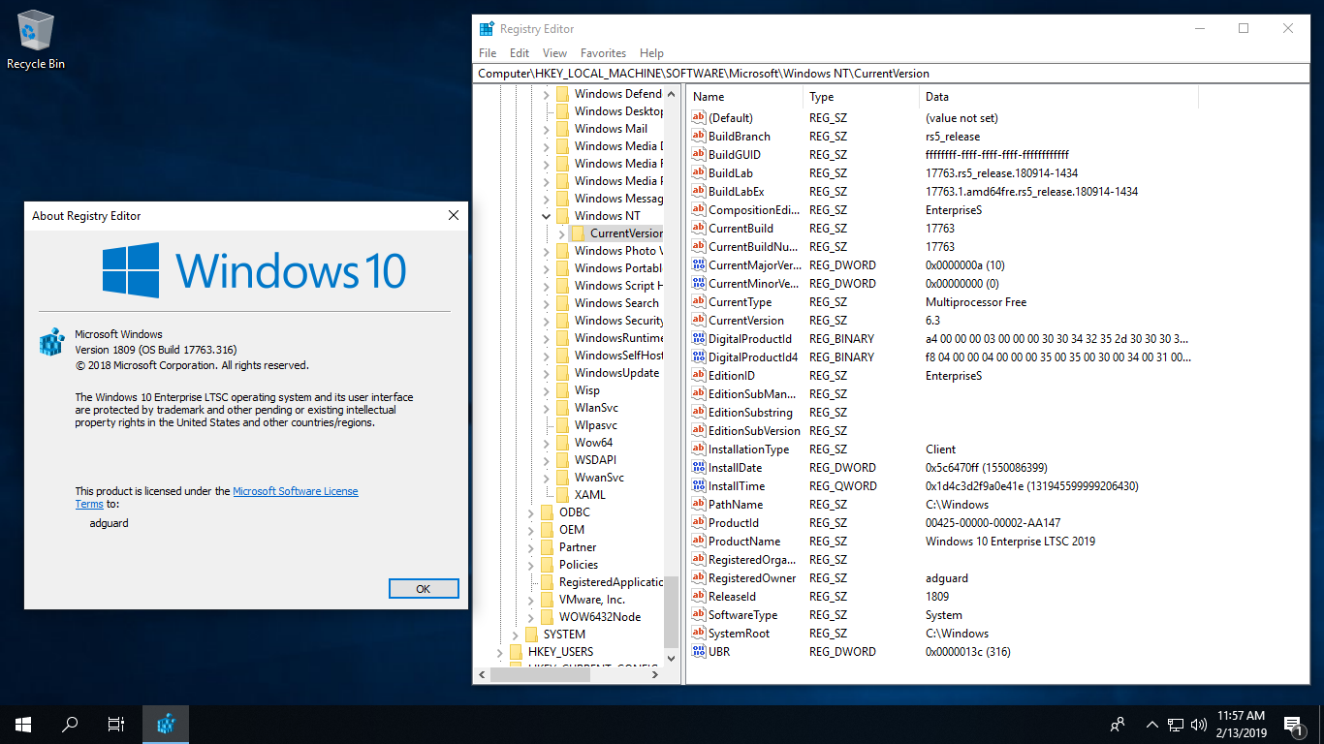Expand the OEM key

click(530, 529)
